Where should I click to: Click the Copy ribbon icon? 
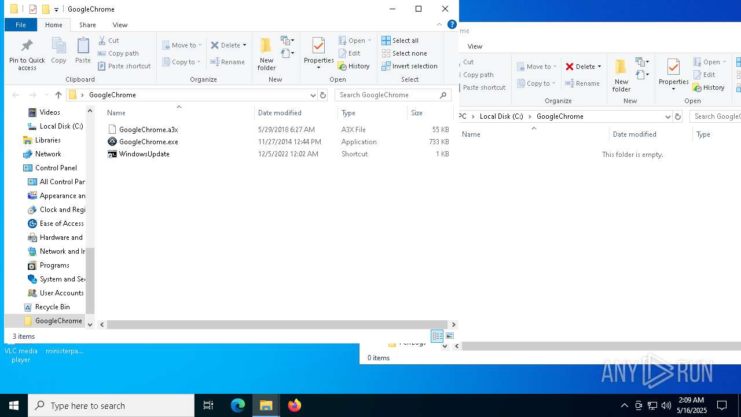pyautogui.click(x=58, y=51)
